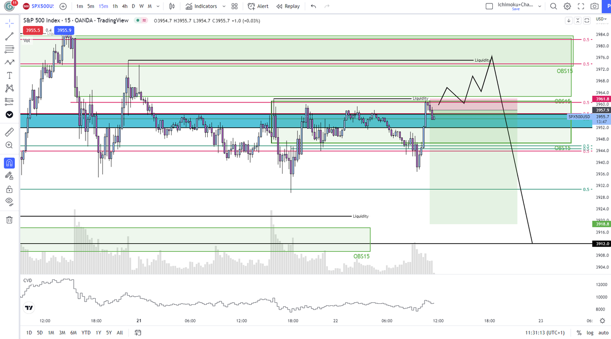Select the W weekly timeframe
The width and height of the screenshot is (611, 339).
tap(142, 7)
